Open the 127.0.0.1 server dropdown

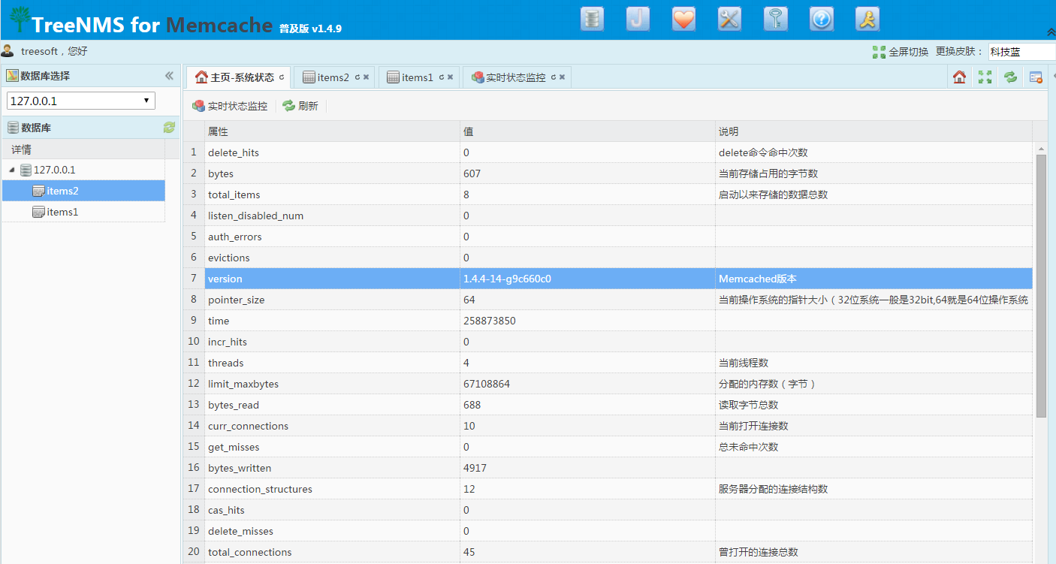pyautogui.click(x=81, y=101)
